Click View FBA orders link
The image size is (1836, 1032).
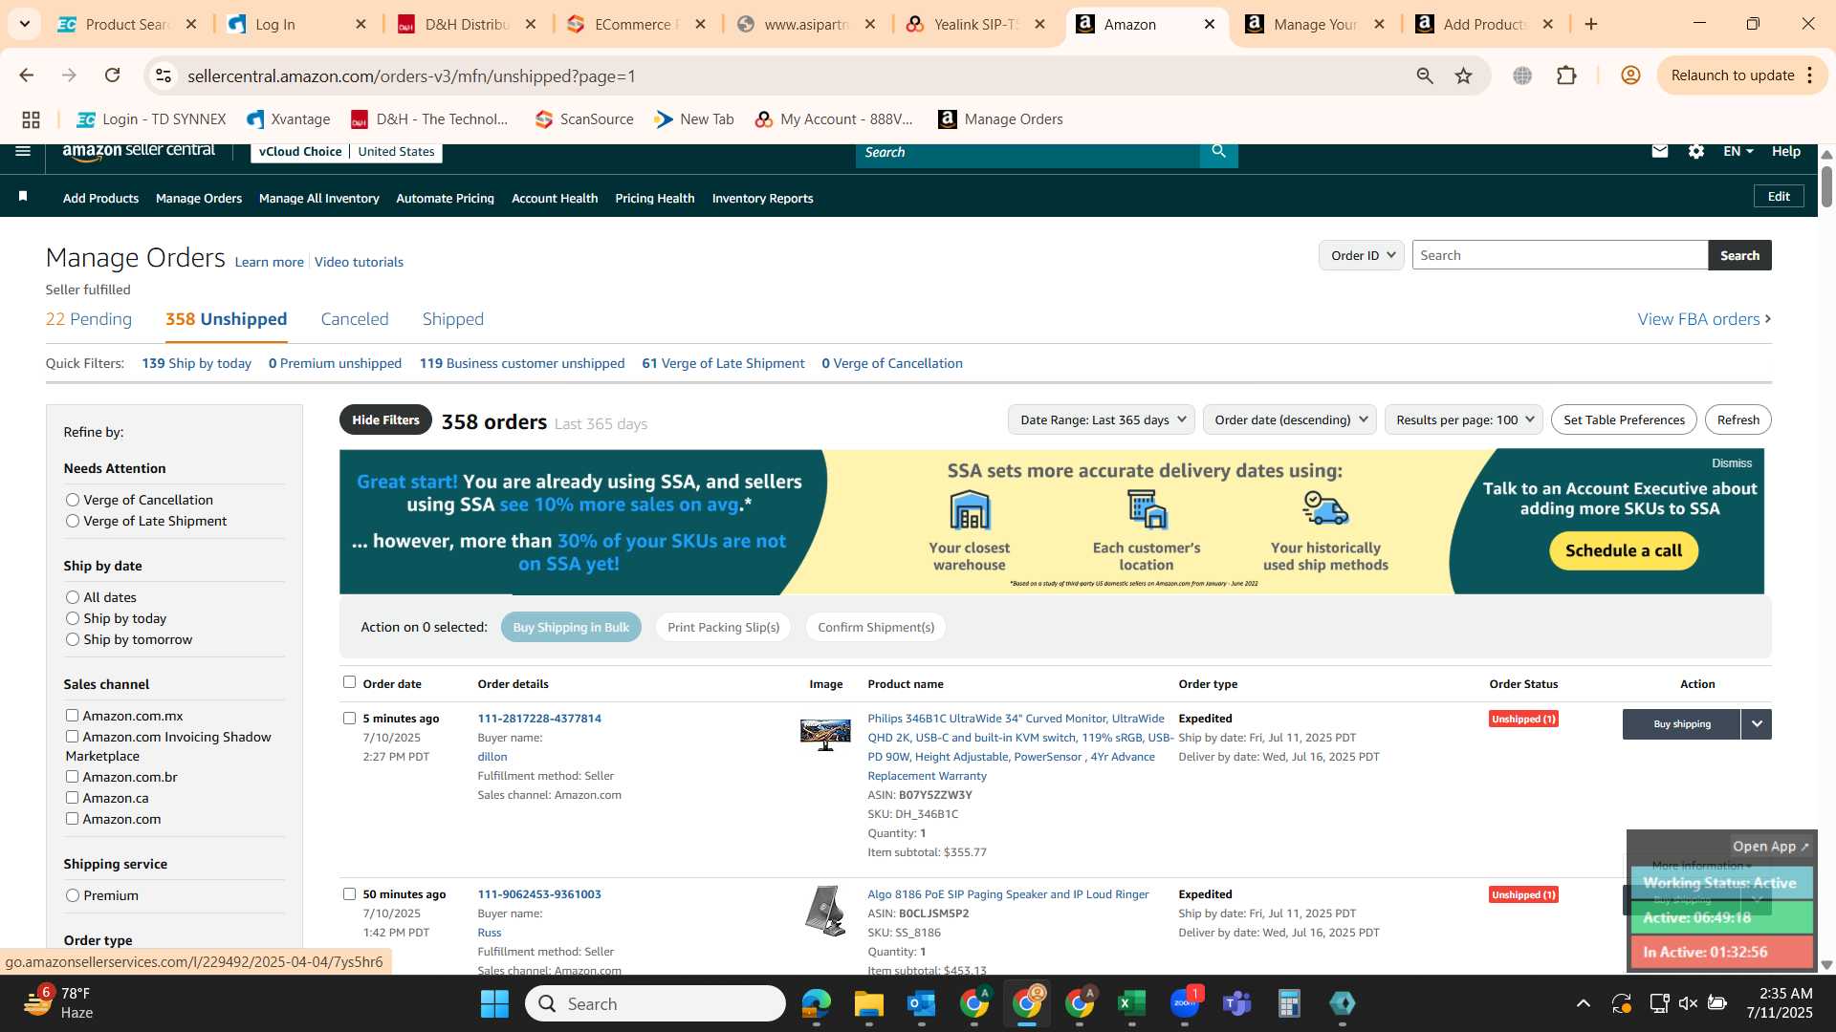[x=1704, y=319]
